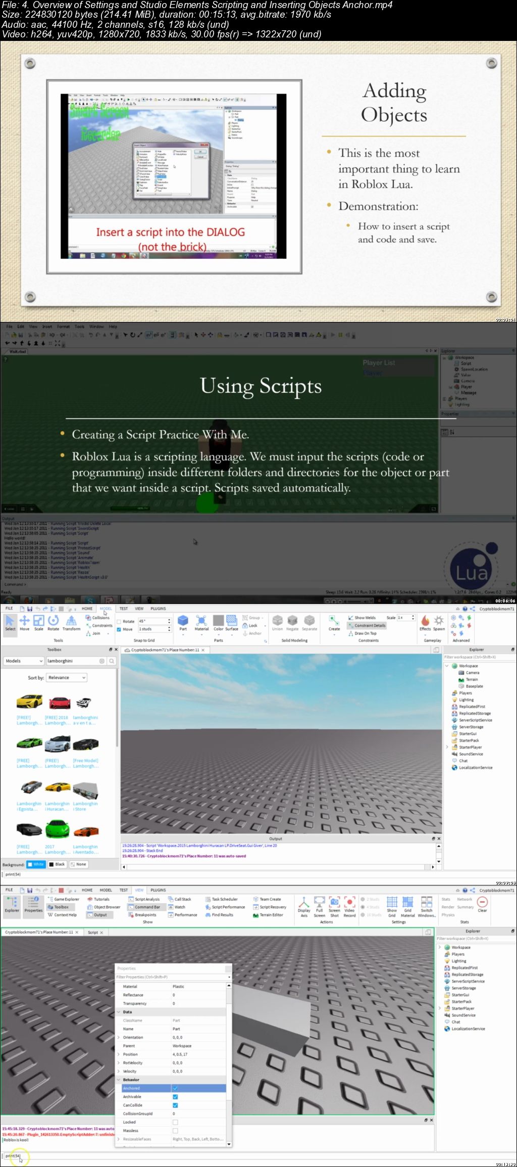Image resolution: width=517 pixels, height=1167 pixels.
Task: Collapse the Behavior section in Properties
Action: (119, 1080)
